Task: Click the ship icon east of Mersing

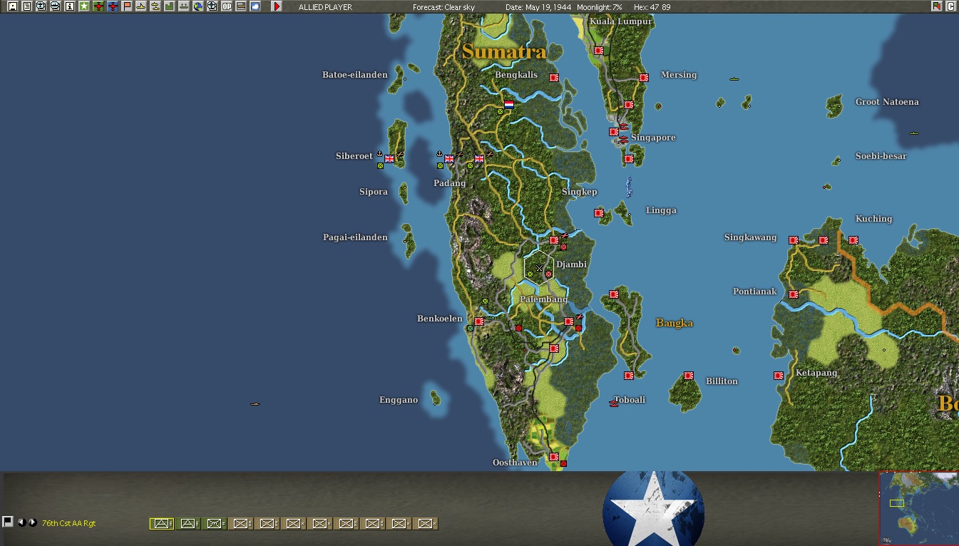Action: [734, 78]
